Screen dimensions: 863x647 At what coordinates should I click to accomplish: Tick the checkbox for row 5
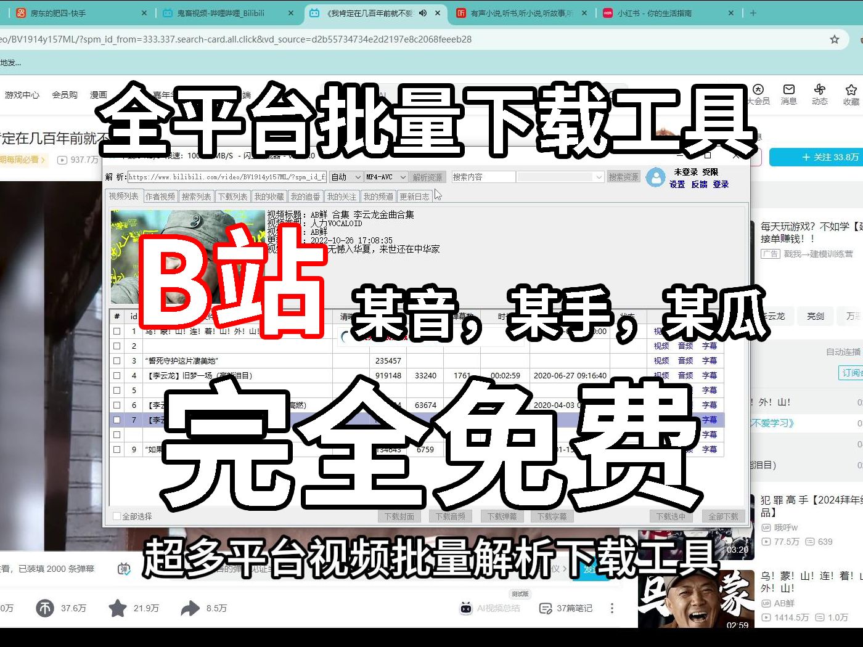click(117, 390)
